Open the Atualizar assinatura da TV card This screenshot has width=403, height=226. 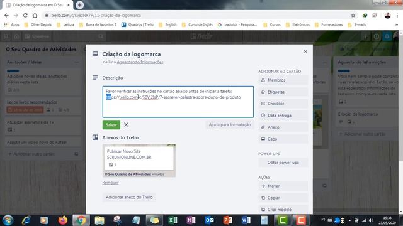(43, 126)
